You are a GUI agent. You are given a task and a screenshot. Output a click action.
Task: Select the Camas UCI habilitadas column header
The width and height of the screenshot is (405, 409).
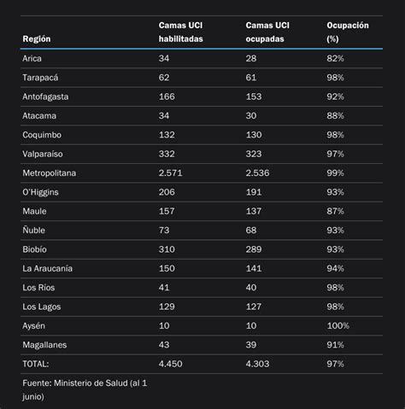(x=181, y=32)
